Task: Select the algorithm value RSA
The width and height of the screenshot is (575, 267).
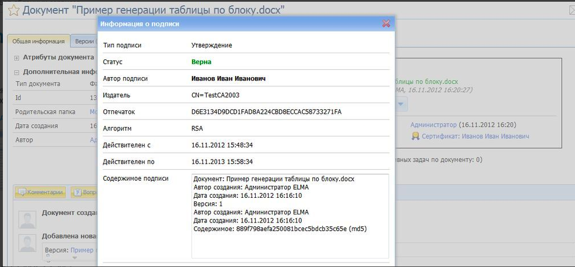Action: pyautogui.click(x=197, y=129)
